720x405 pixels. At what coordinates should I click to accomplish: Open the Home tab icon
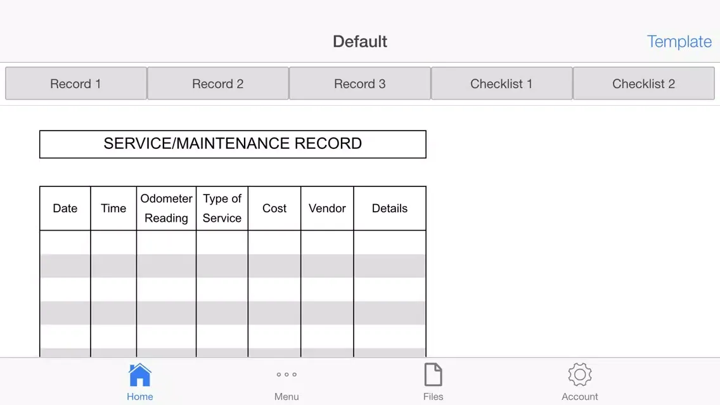coord(139,375)
